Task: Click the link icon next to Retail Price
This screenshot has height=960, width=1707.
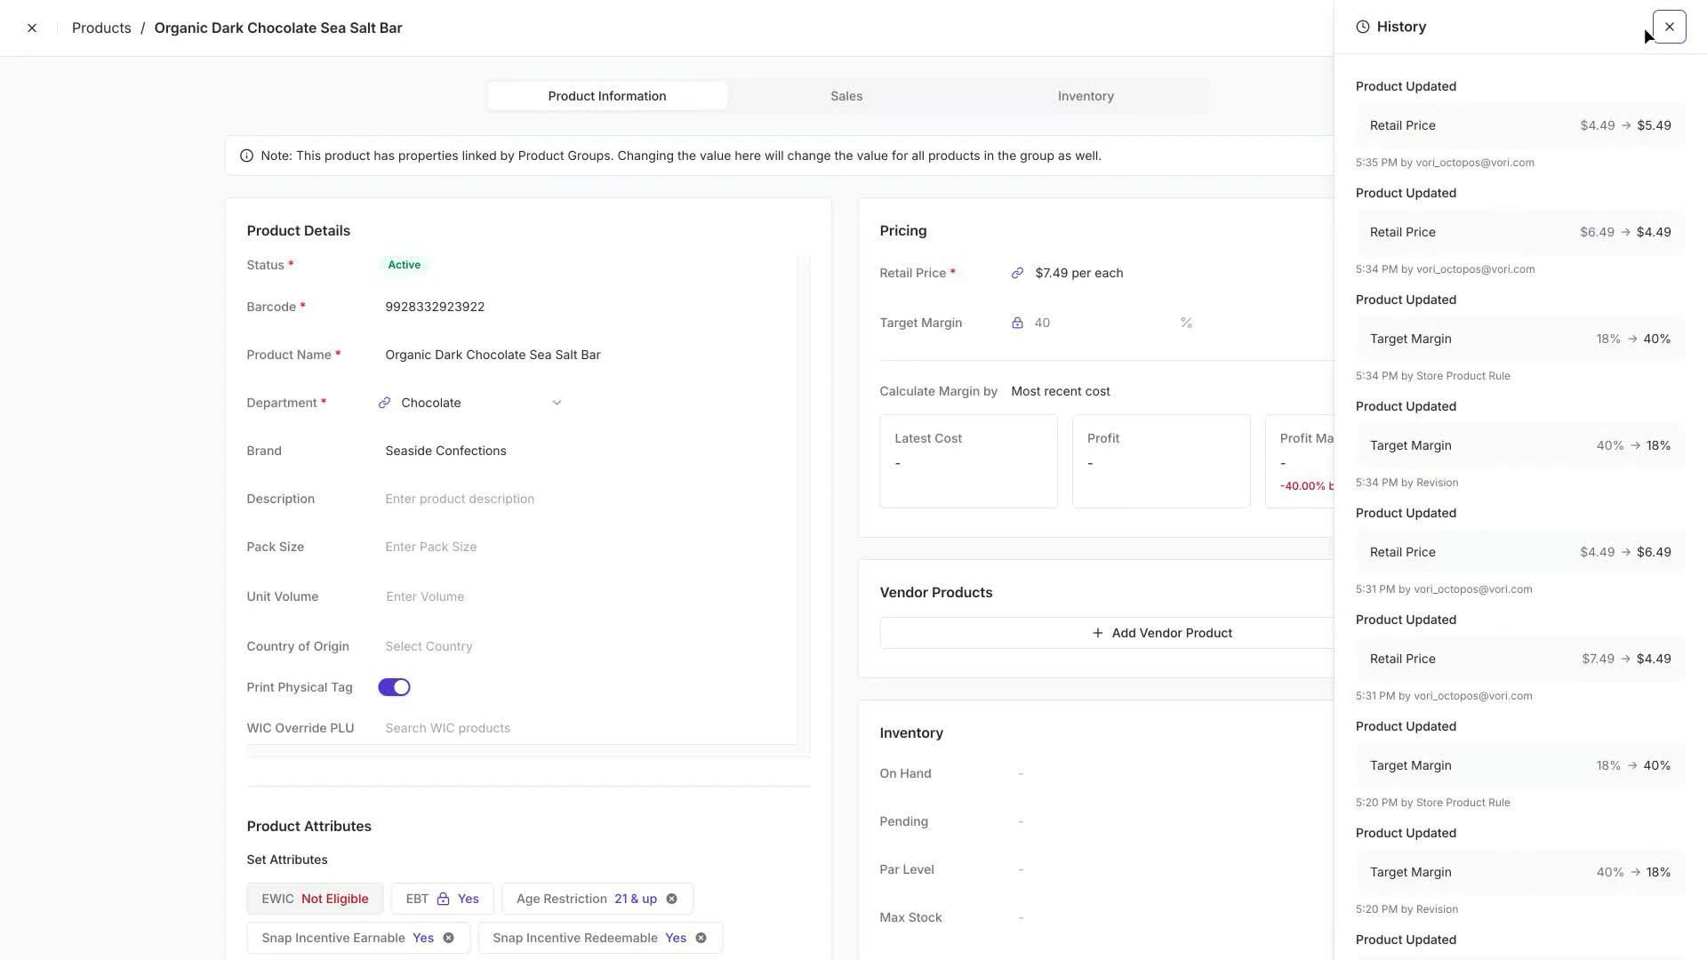Action: [1017, 273]
